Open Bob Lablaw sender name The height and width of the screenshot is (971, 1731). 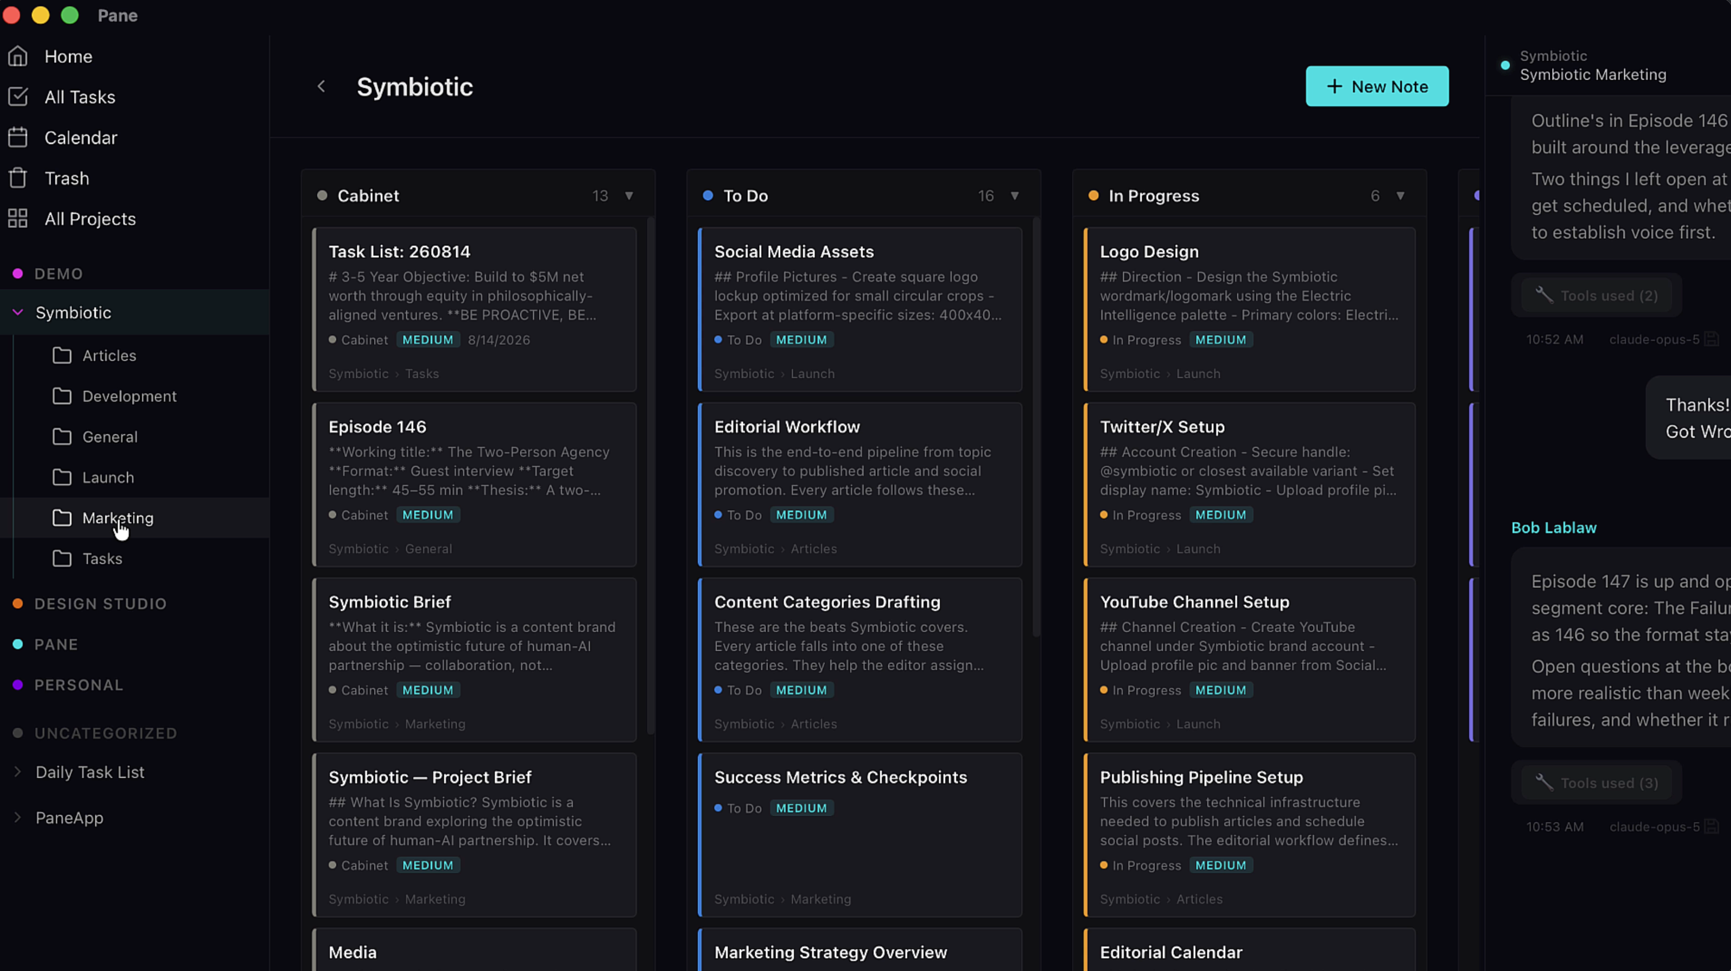pos(1554,528)
